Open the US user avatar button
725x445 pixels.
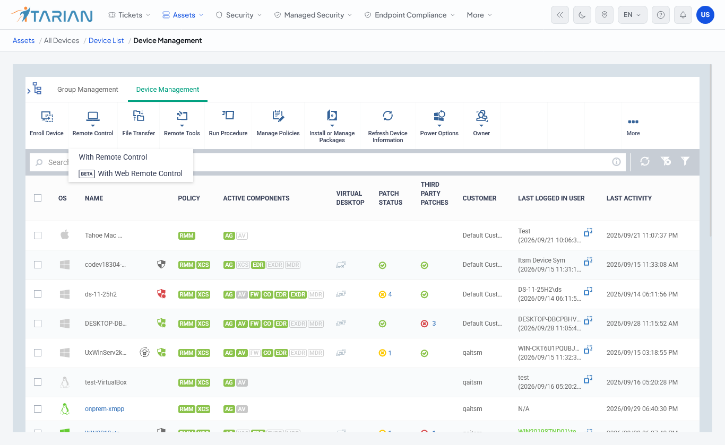tap(705, 15)
